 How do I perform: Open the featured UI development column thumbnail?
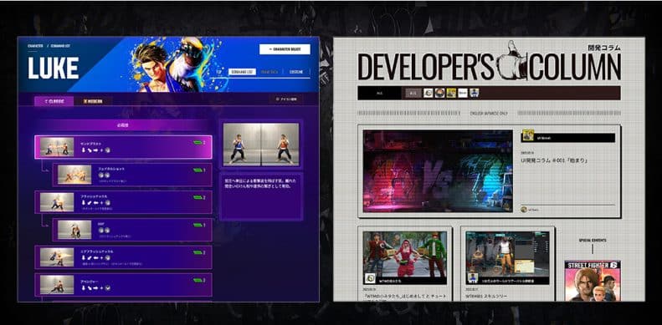pos(438,170)
